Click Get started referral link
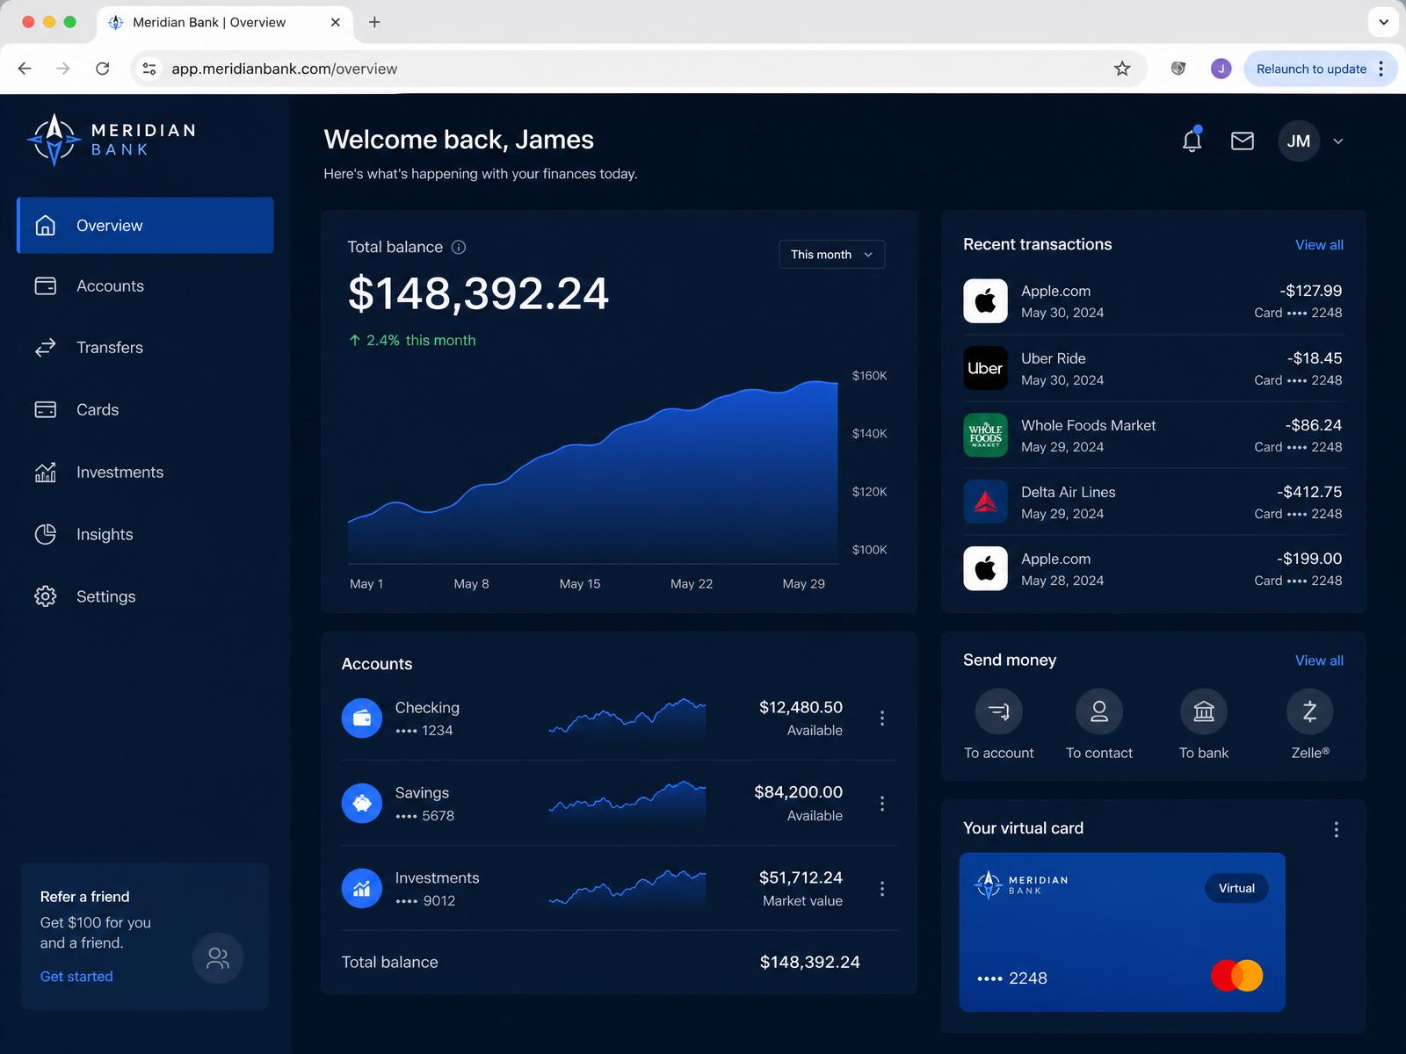This screenshot has height=1054, width=1406. click(x=76, y=977)
